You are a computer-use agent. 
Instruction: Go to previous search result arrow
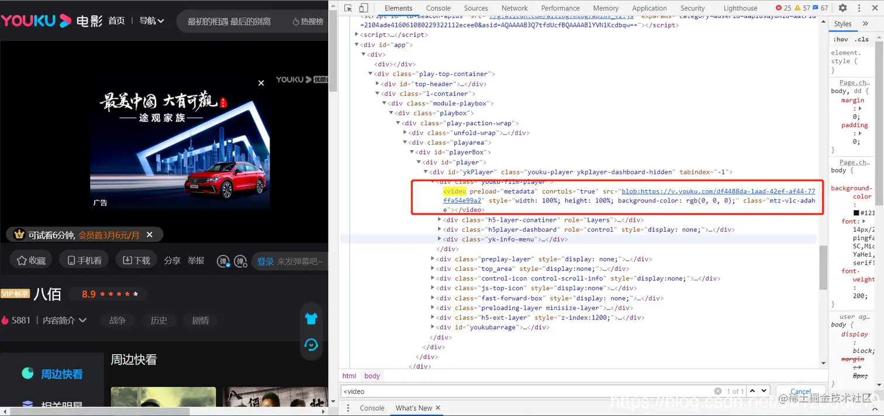click(x=752, y=391)
